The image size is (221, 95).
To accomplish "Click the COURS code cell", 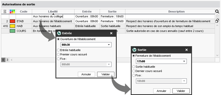I will (x=24, y=31).
